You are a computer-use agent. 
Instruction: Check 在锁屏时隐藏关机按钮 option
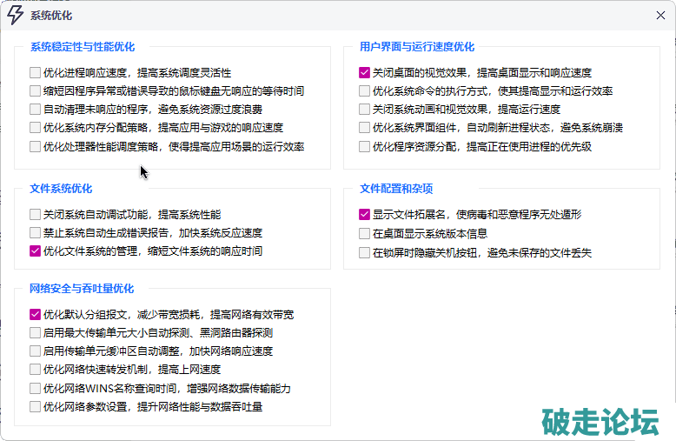click(365, 252)
